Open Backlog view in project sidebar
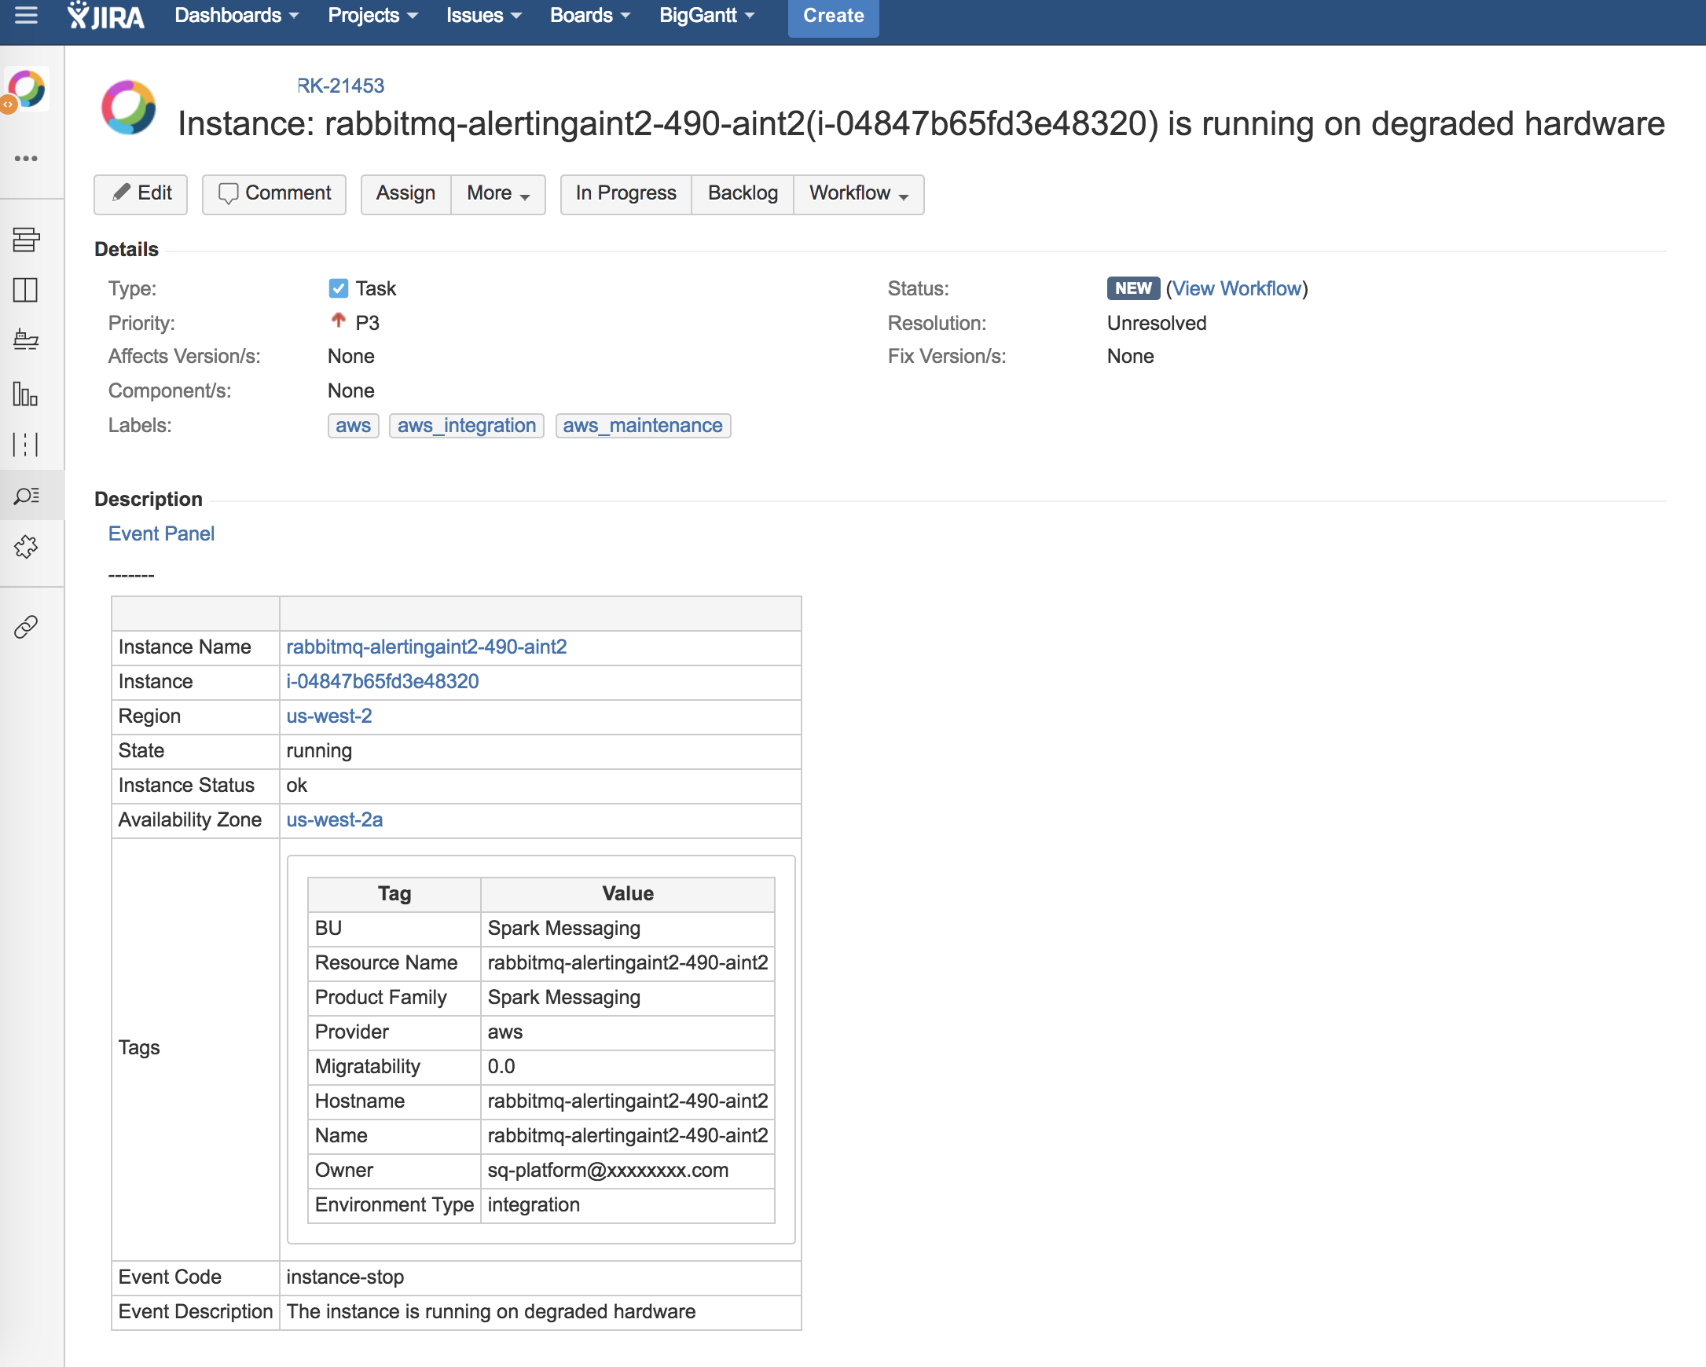 coord(26,239)
